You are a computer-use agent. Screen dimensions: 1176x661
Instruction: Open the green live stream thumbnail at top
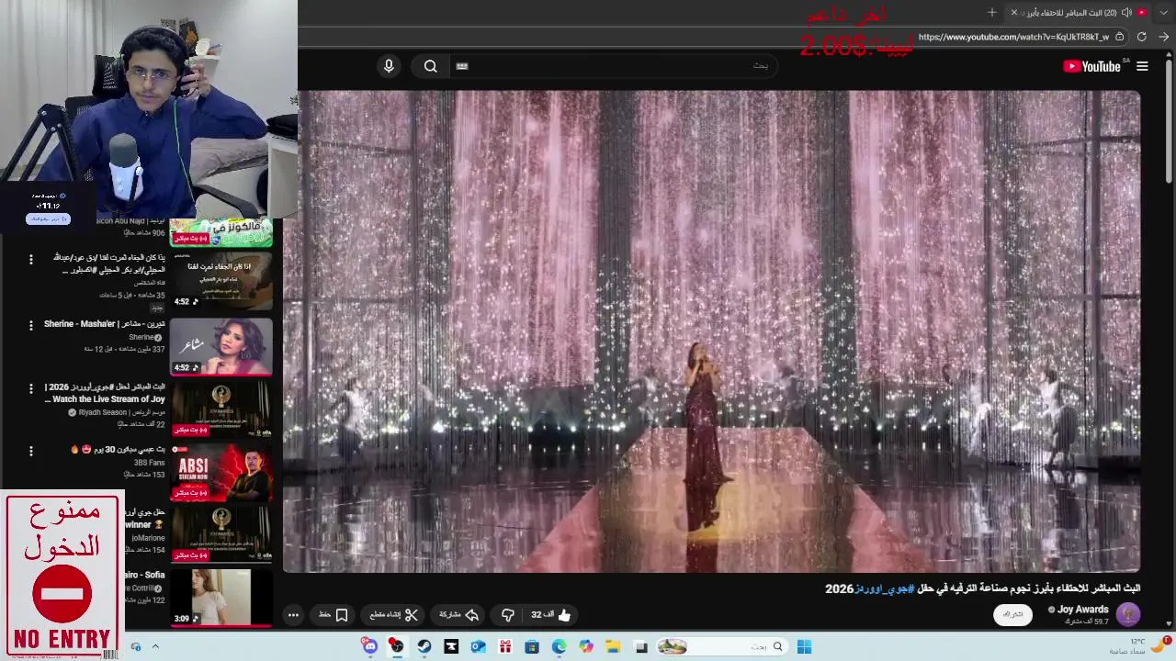click(220, 233)
